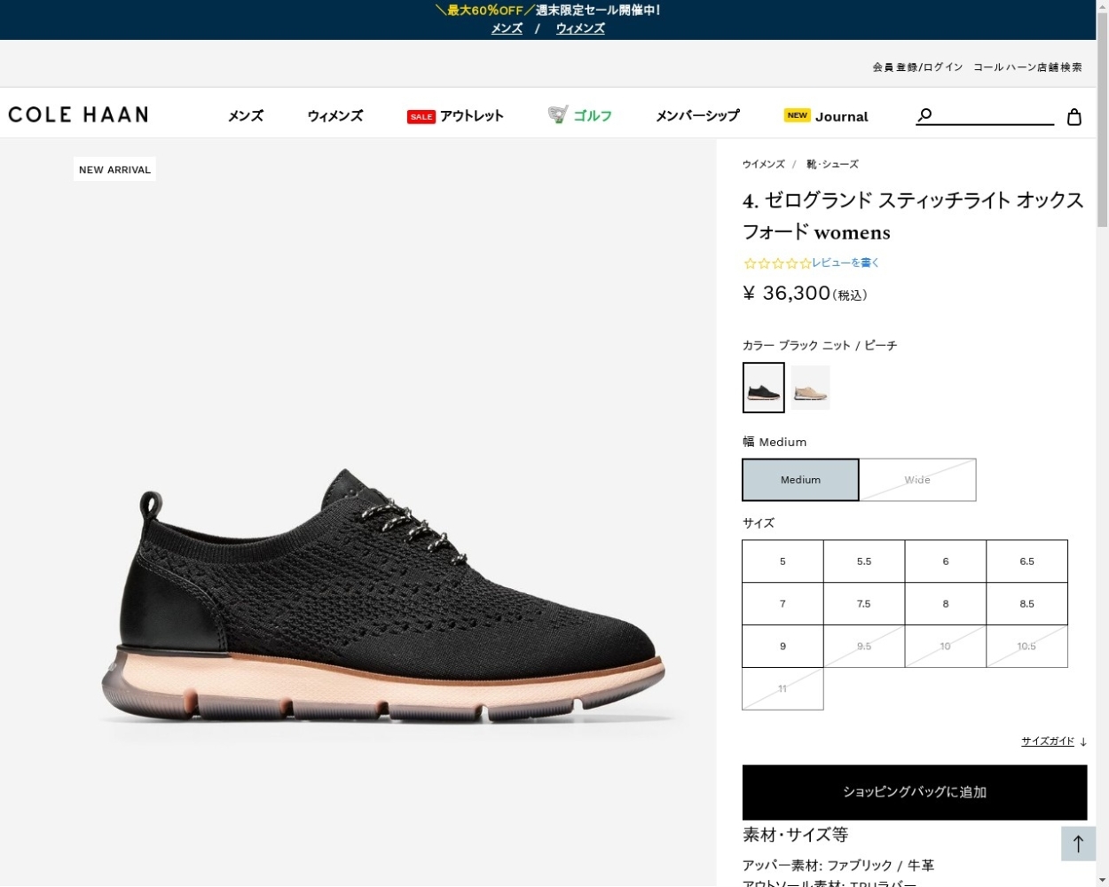Click the star rating icons
The height and width of the screenshot is (887, 1109).
coord(777,263)
